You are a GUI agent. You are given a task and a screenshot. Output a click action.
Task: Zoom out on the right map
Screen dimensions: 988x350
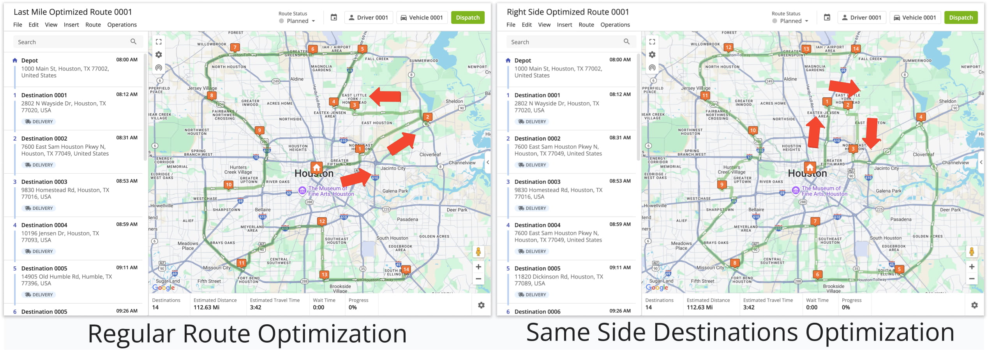pos(971,279)
